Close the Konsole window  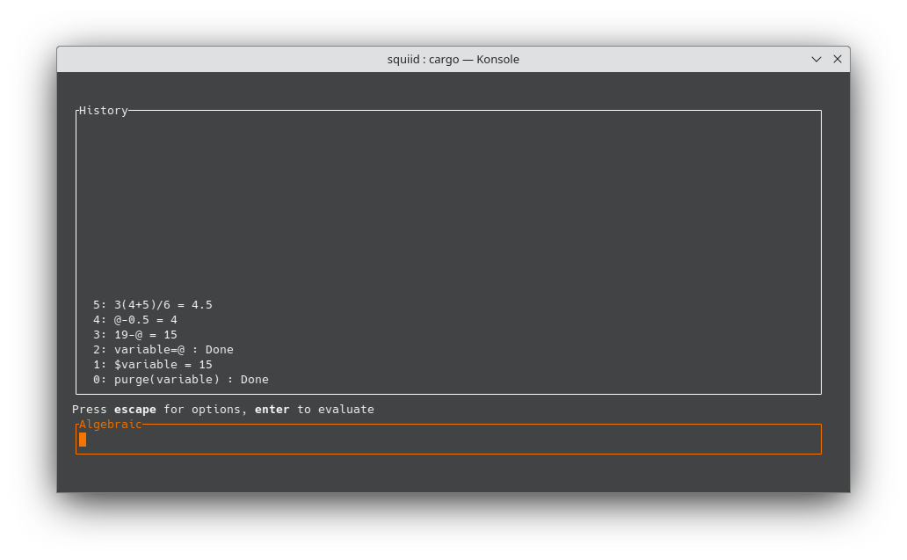tap(837, 59)
